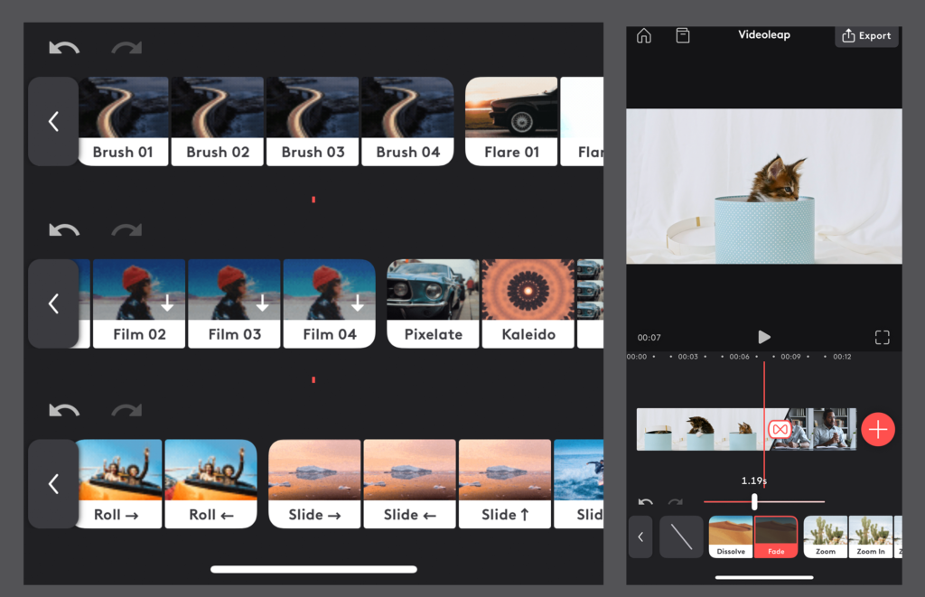Tap the fullscreen preview icon

[x=883, y=337]
